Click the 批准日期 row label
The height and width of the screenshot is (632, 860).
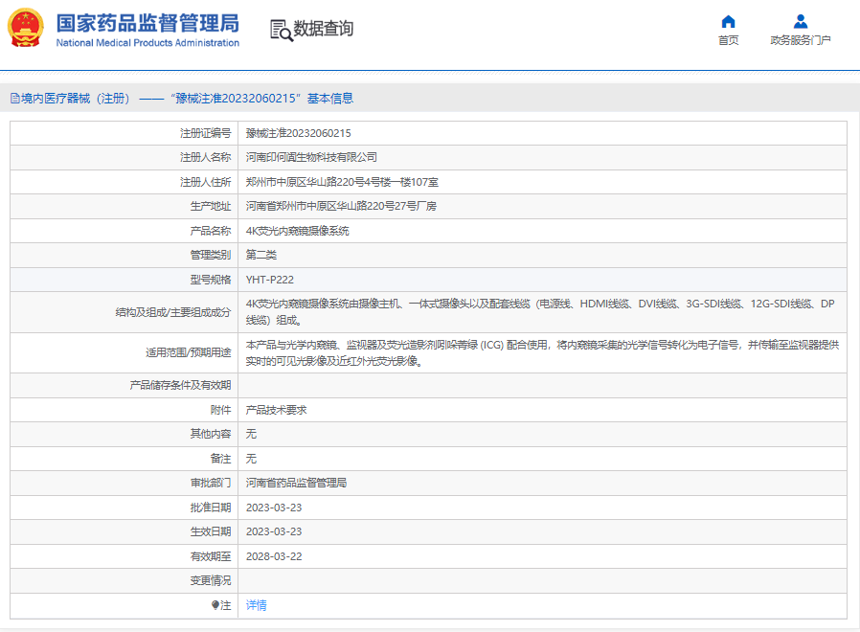pyautogui.click(x=211, y=508)
